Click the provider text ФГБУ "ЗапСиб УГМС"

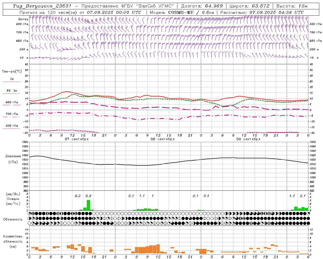pos(147,6)
